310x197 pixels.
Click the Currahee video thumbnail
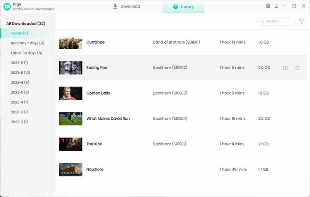pos(71,42)
